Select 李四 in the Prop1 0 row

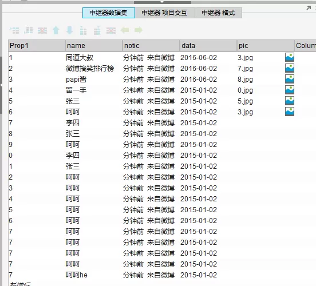point(94,156)
